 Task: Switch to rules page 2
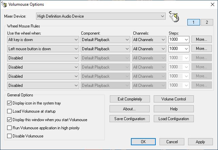(x=207, y=22)
